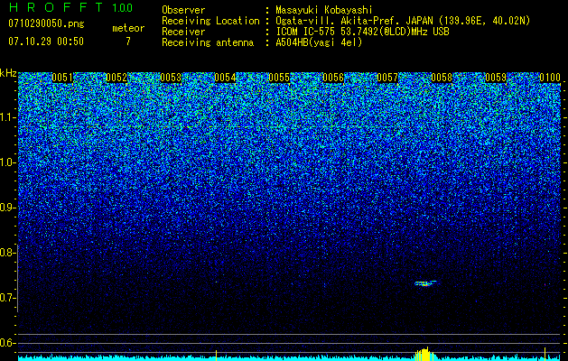Click the bright meteor echo in the spectrogram
Viewport: 568px width, 361px height.
[425, 283]
